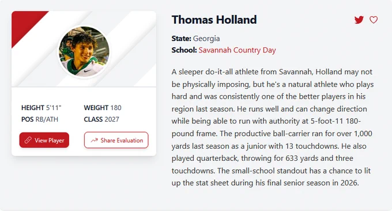Image resolution: width=392 pixels, height=211 pixels.
Task: Click the player evaluation paragraph text
Action: 273,127
